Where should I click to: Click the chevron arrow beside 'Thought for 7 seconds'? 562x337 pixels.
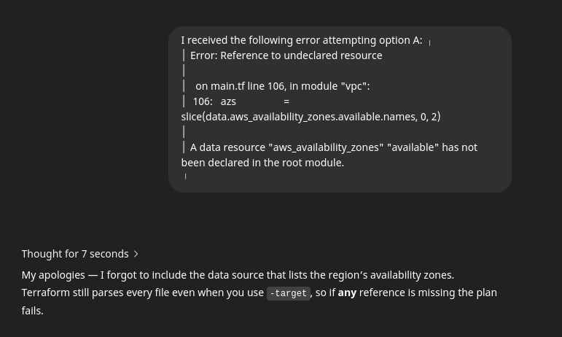coord(136,254)
